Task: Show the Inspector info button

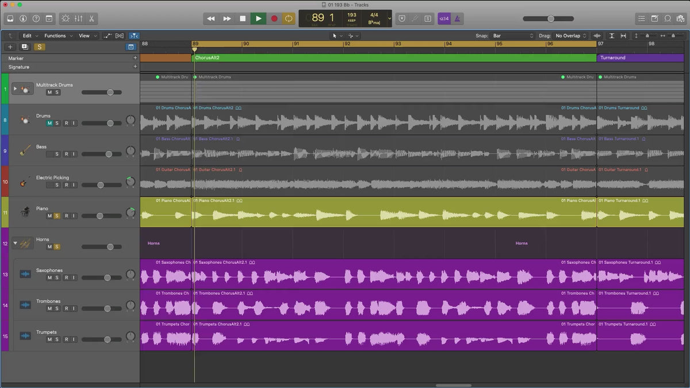Action: [24, 18]
